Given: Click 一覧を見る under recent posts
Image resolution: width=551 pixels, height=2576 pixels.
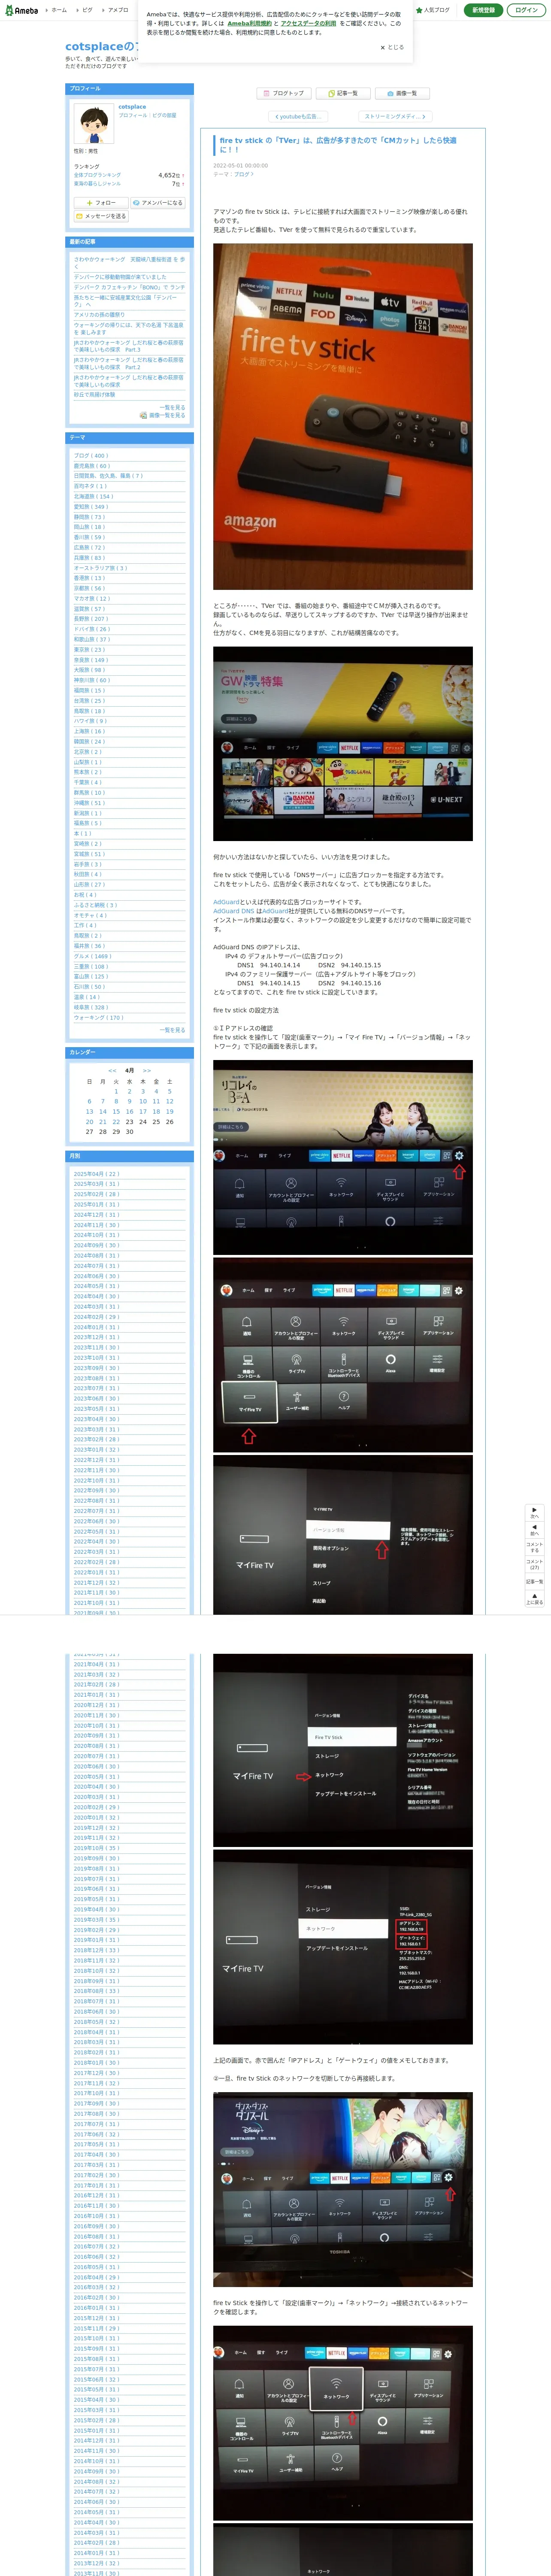Looking at the screenshot, I should 173,407.
